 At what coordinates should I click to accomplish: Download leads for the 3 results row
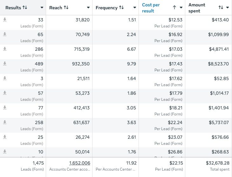pos(5,78)
